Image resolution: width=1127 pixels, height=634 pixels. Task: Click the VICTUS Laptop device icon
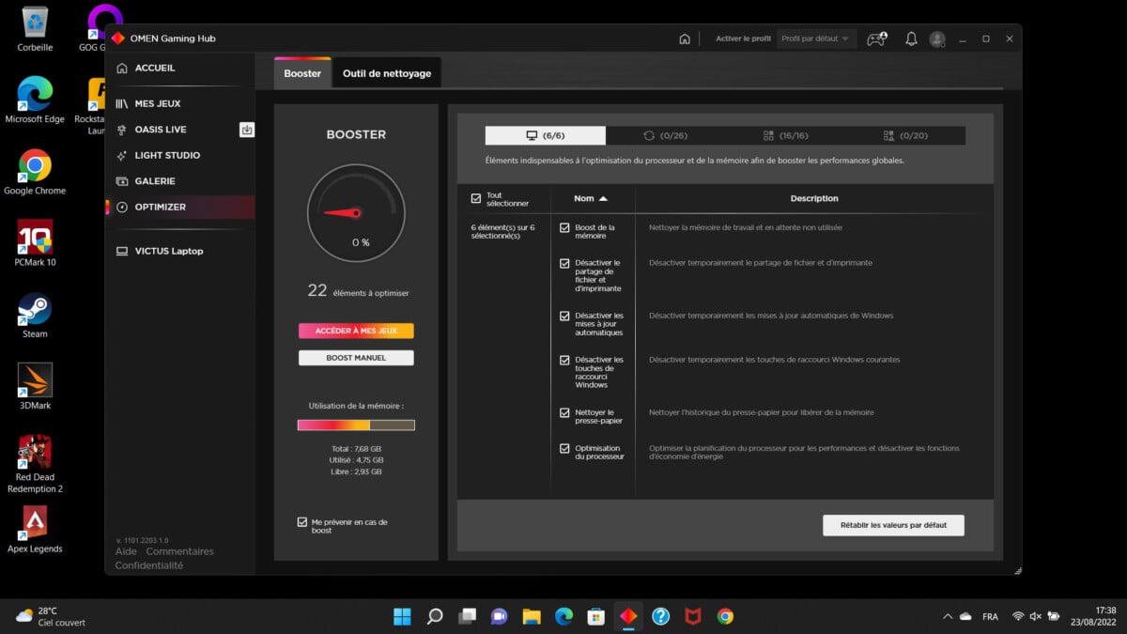123,251
